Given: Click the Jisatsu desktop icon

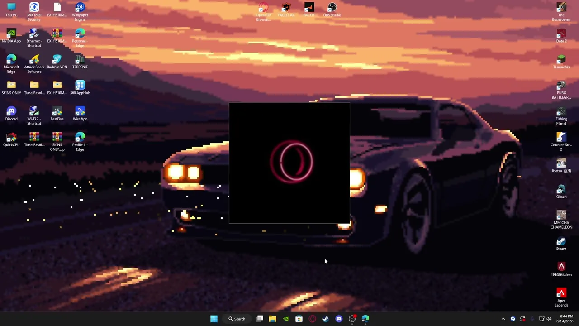Looking at the screenshot, I should click(561, 165).
